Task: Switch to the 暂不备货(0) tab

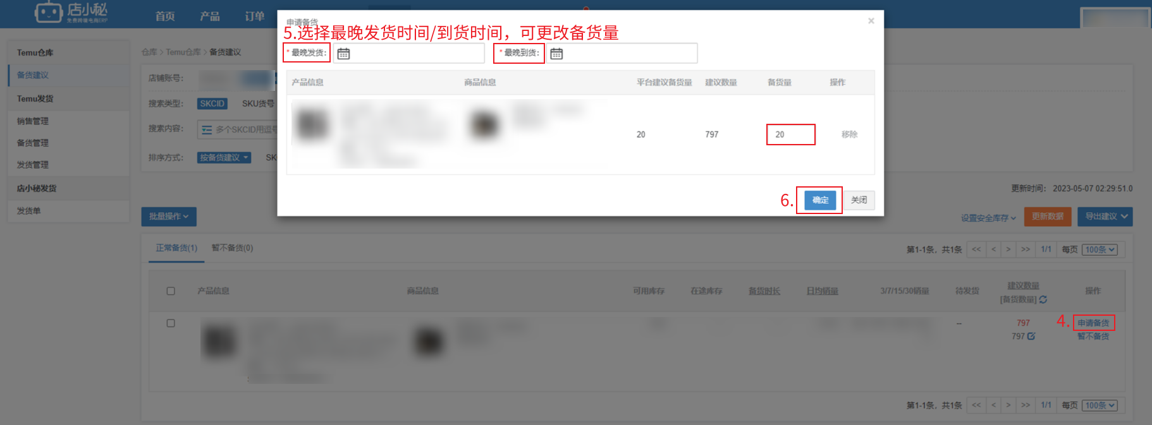Action: click(232, 248)
